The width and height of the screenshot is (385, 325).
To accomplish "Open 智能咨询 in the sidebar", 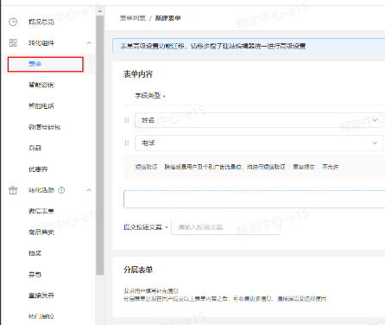I will pyautogui.click(x=41, y=85).
